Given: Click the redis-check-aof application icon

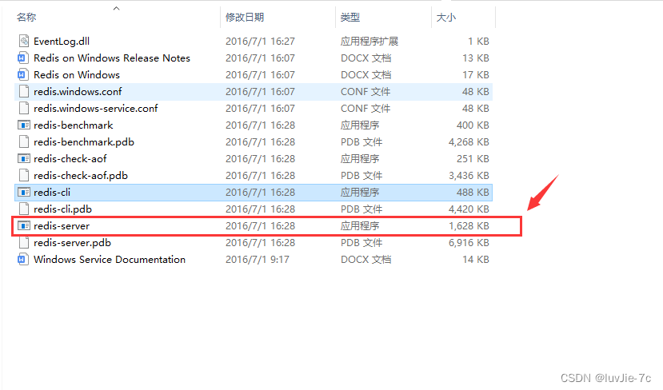Looking at the screenshot, I should [24, 158].
